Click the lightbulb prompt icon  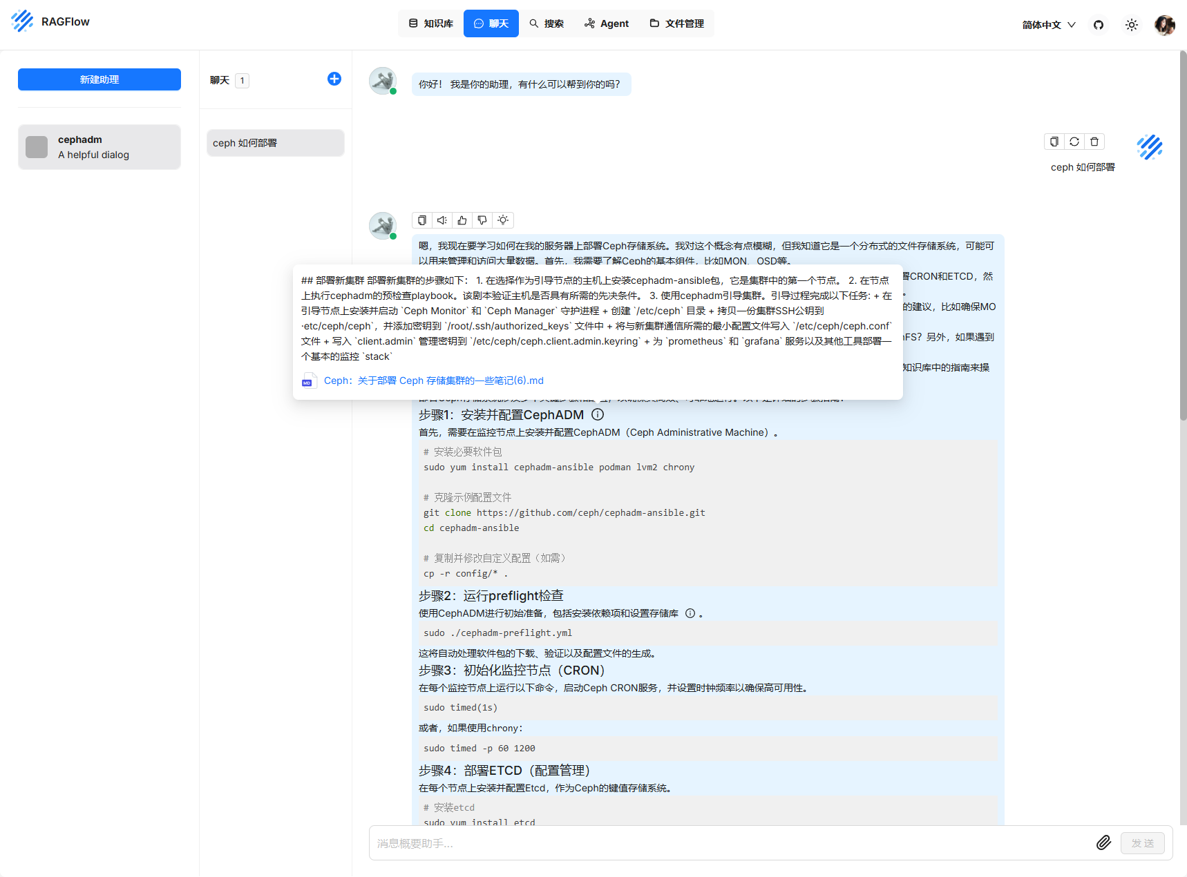pos(503,220)
